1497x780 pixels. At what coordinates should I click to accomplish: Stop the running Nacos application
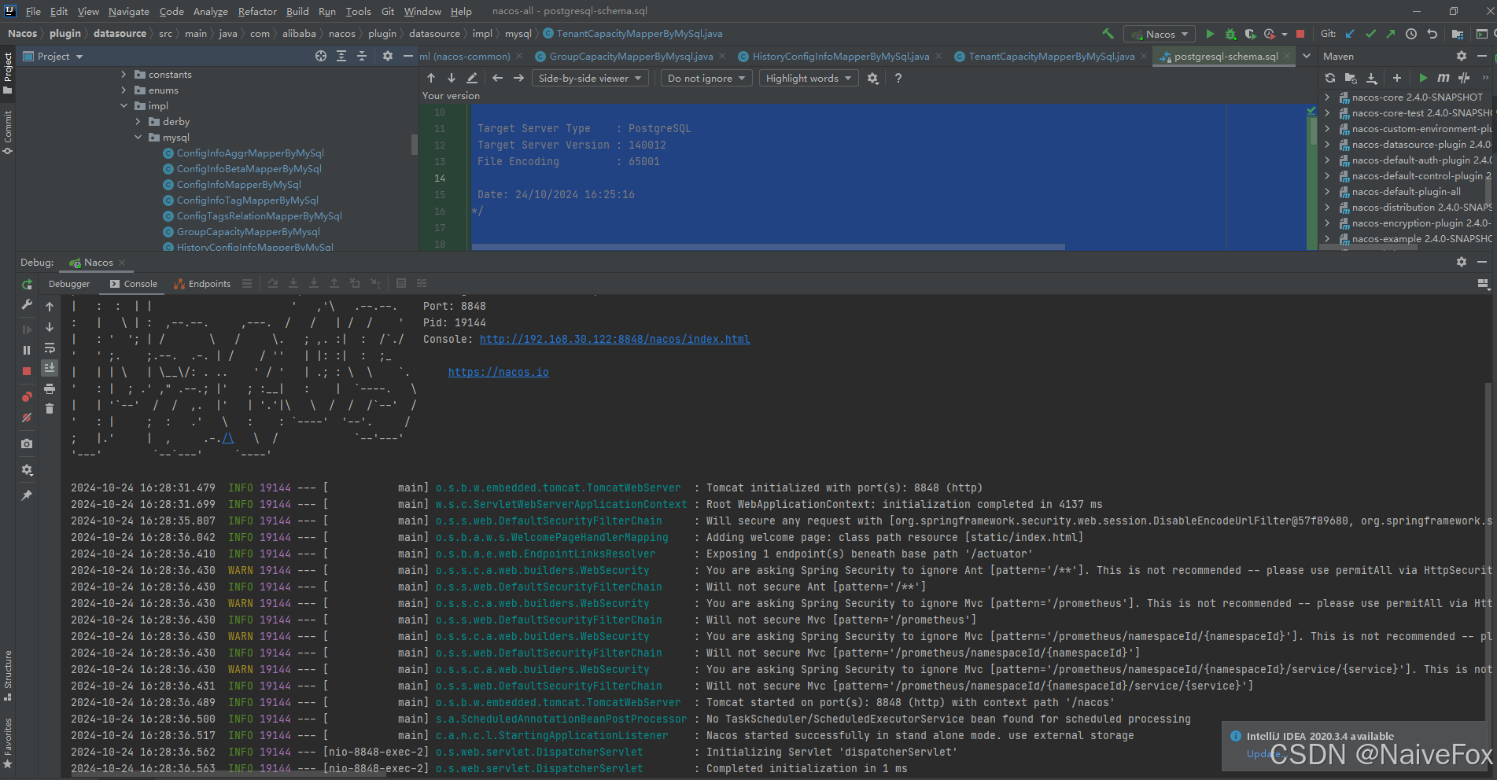coord(1301,34)
